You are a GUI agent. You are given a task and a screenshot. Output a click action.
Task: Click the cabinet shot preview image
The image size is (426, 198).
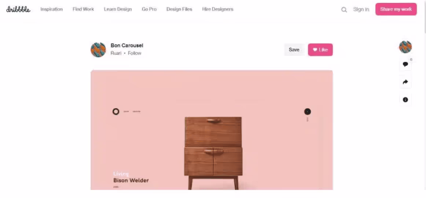(212, 130)
